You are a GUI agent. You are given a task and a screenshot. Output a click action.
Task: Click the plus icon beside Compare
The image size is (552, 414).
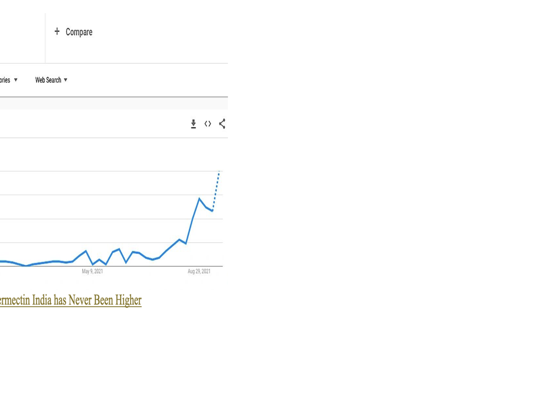[57, 32]
